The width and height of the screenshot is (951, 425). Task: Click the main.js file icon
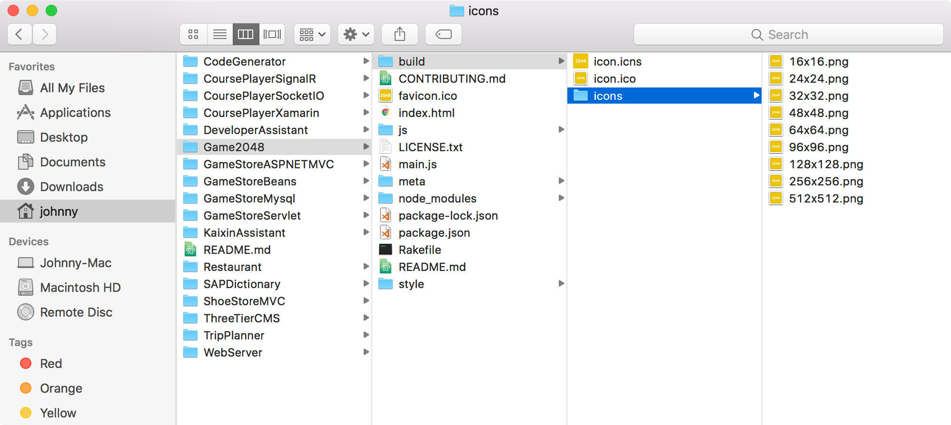386,164
